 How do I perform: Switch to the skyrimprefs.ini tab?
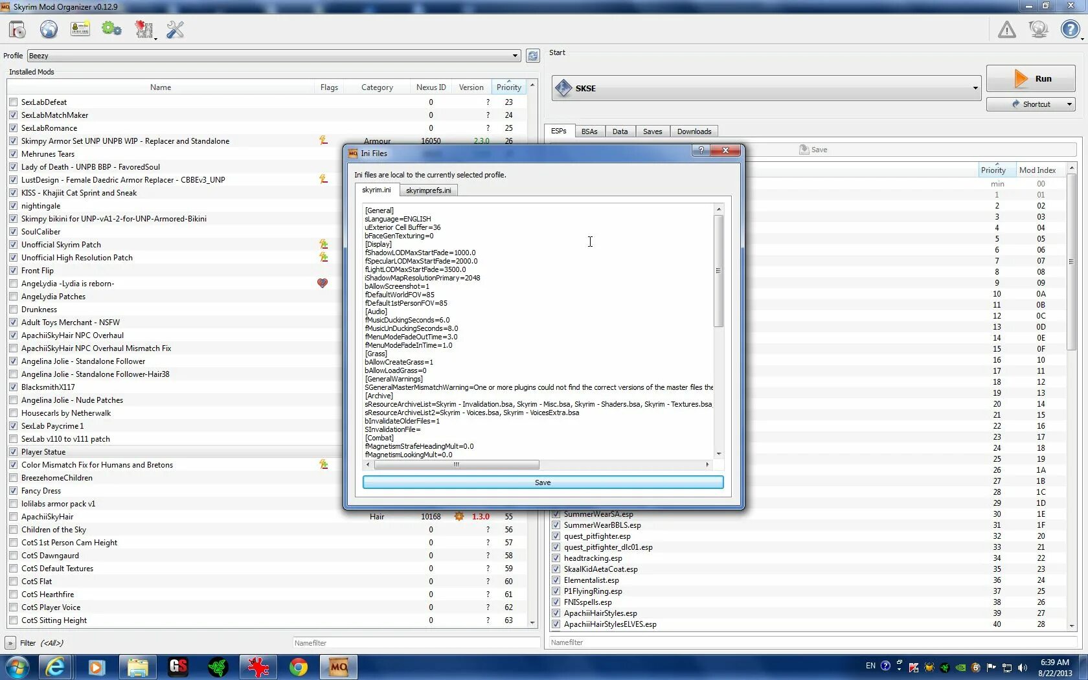click(428, 190)
